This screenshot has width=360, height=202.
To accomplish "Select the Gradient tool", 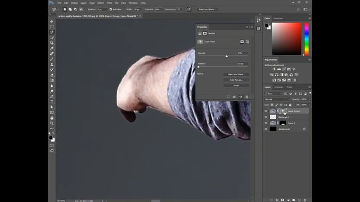I will point(52,80).
